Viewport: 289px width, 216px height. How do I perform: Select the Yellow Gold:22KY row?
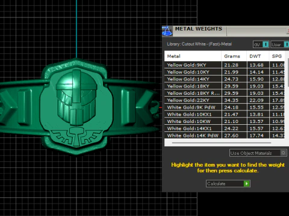point(225,100)
